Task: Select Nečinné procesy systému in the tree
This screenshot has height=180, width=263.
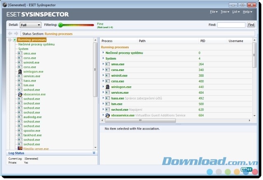Action: [x=36, y=44]
